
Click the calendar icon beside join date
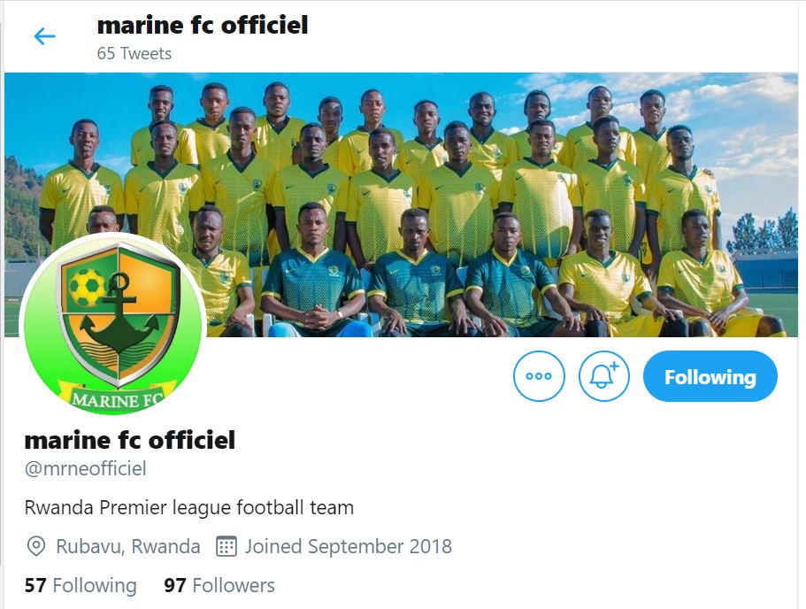pyautogui.click(x=226, y=546)
